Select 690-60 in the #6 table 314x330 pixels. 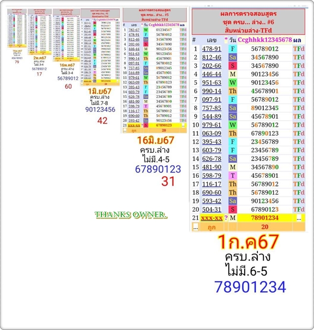(x=212, y=193)
